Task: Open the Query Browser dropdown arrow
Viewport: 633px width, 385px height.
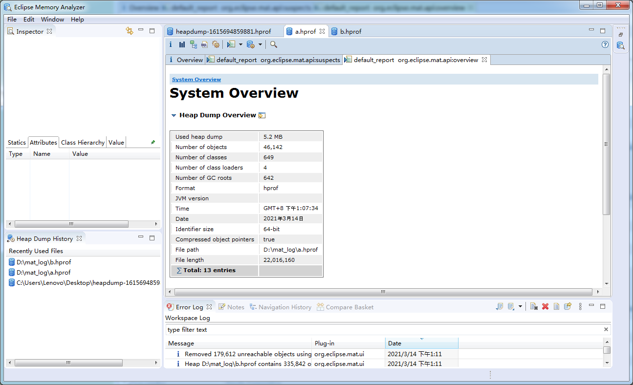Action: pos(260,44)
